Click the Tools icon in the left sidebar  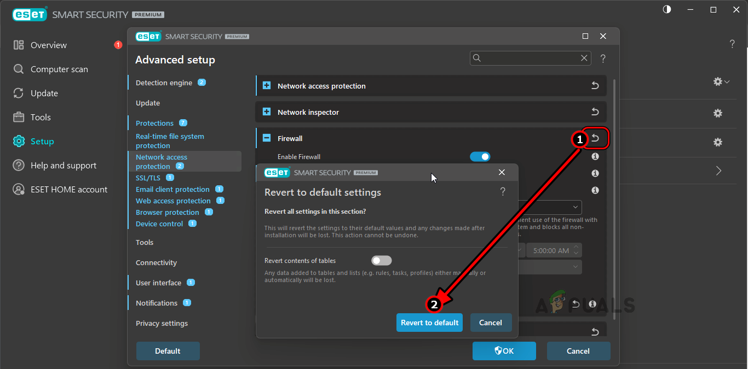[19, 117]
